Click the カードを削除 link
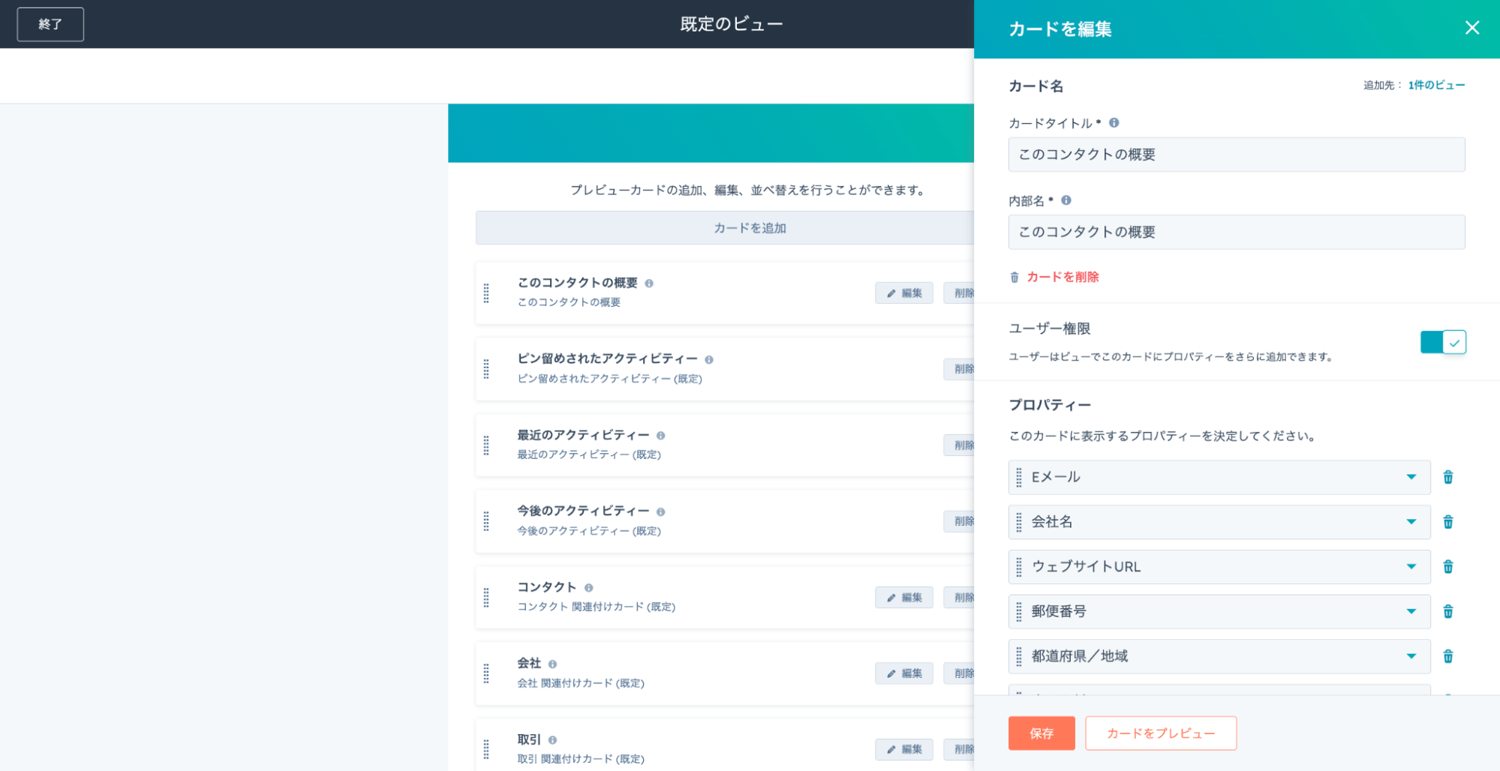The width and height of the screenshot is (1500, 771). (x=1062, y=277)
